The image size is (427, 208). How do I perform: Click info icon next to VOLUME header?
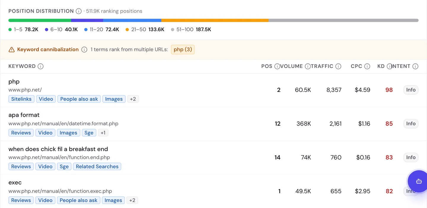pos(308,66)
